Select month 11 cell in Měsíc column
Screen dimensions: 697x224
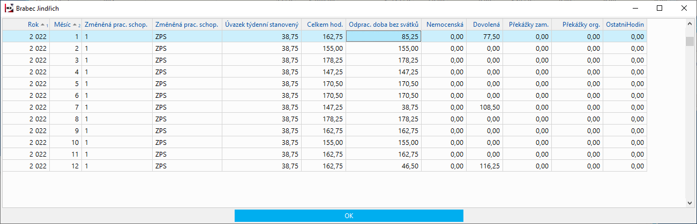point(66,154)
